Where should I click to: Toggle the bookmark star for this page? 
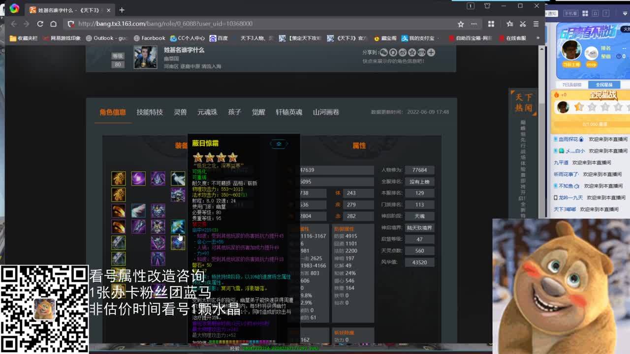tap(460, 23)
